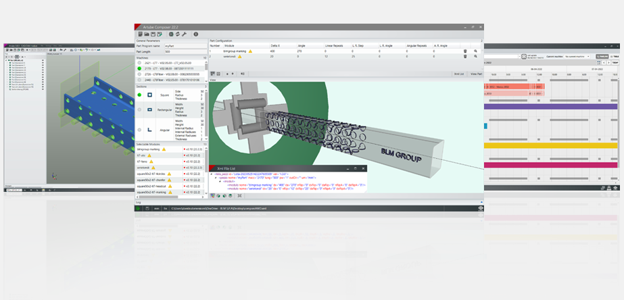Screen dimensions: 624x300
Task: Open the wrench settings tool
Action: coord(183,34)
